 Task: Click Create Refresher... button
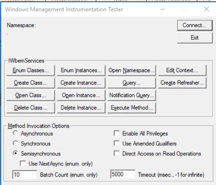pyautogui.click(x=182, y=83)
